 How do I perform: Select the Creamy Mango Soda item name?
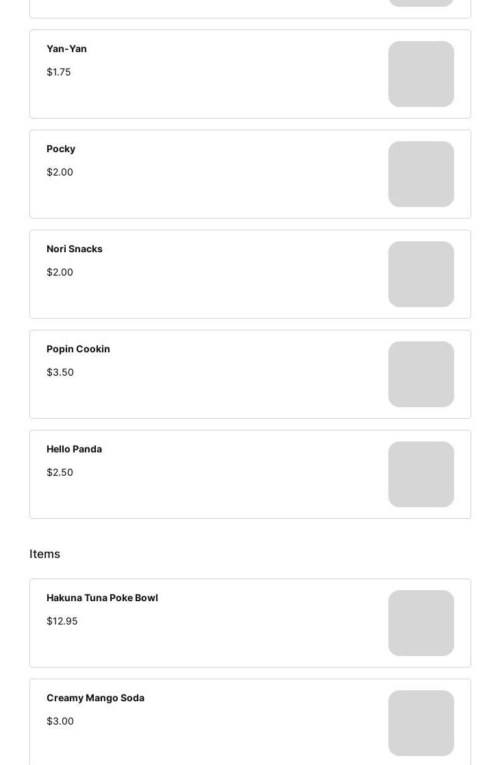(x=95, y=698)
